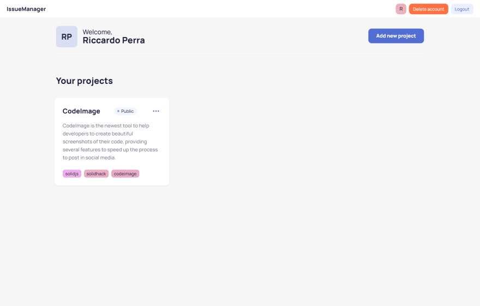
Task: Open the CodeImage project title
Action: click(x=81, y=111)
